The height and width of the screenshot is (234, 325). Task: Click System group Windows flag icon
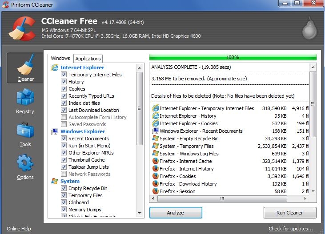pos(55,181)
